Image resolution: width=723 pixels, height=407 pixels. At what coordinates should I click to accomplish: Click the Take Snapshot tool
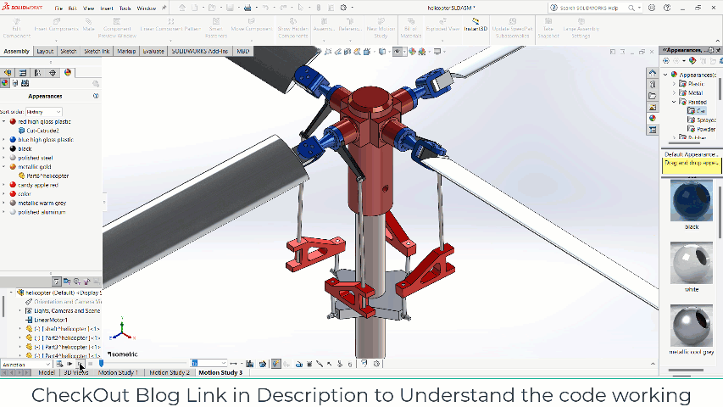(x=548, y=28)
